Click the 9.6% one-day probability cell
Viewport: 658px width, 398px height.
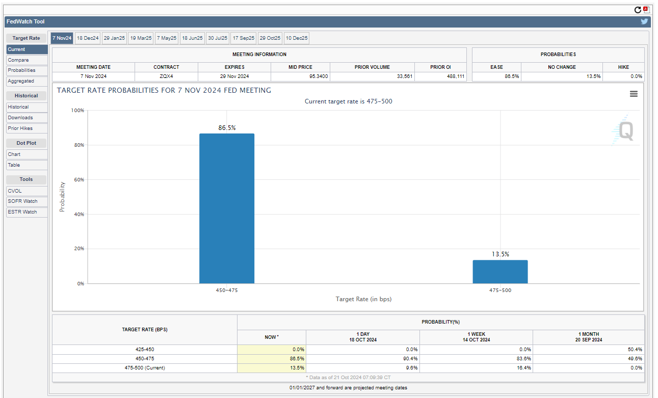point(363,368)
